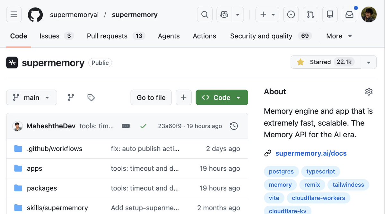Image resolution: width=385 pixels, height=214 pixels.
Task: Open the packages folder
Action: [42, 188]
